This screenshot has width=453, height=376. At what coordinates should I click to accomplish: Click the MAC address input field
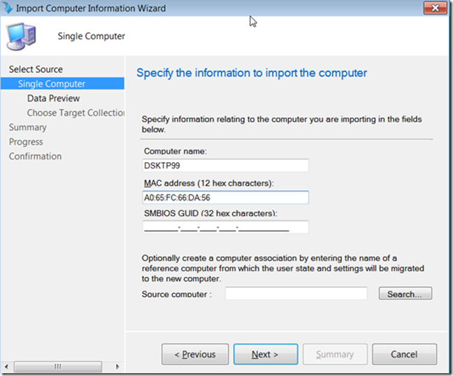coord(226,198)
